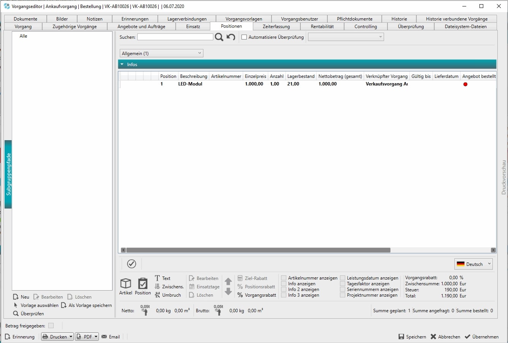Click the red status dot for LED-Modul
Screen dimensions: 508x343
click(x=465, y=84)
